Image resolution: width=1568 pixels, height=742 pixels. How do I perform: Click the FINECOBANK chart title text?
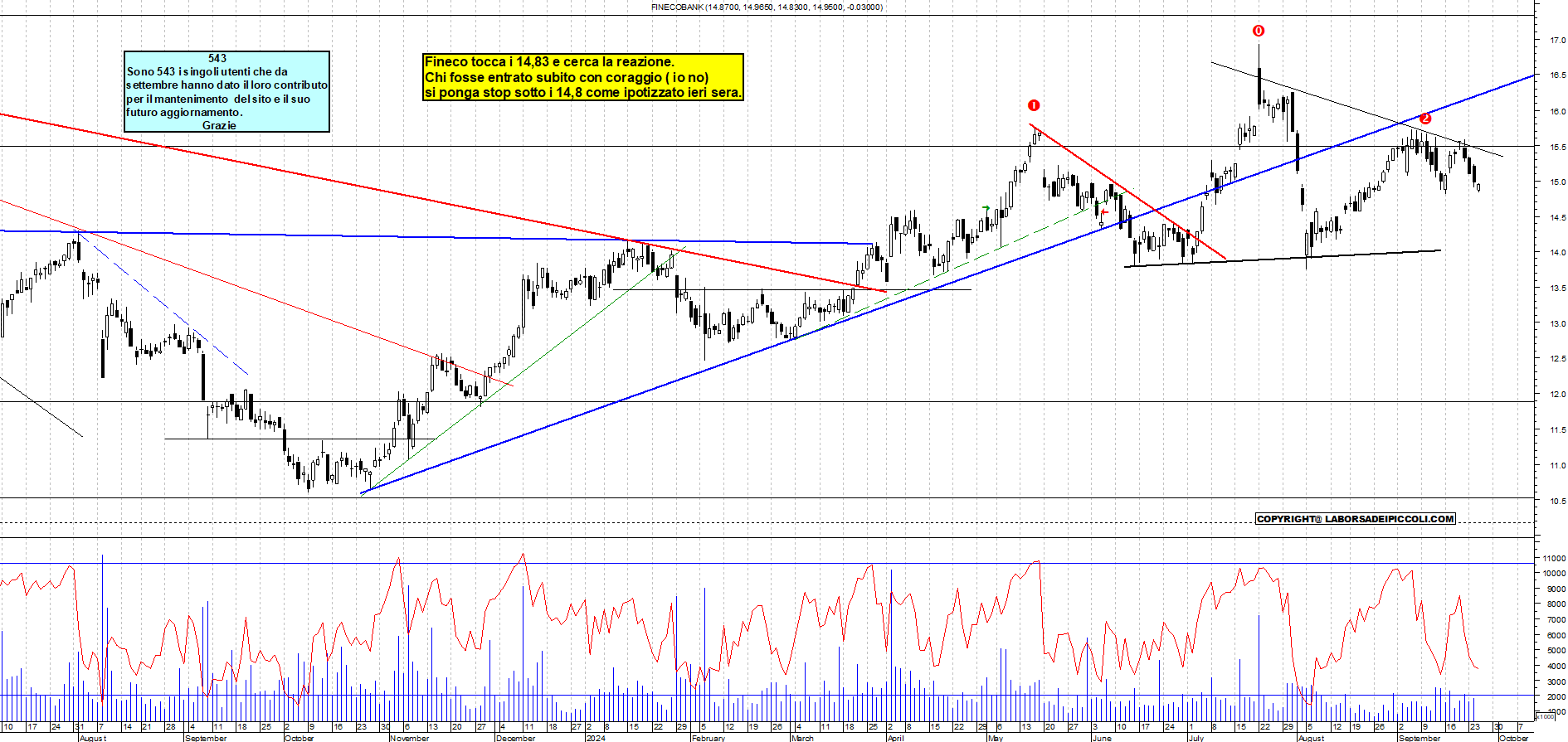(x=767, y=7)
